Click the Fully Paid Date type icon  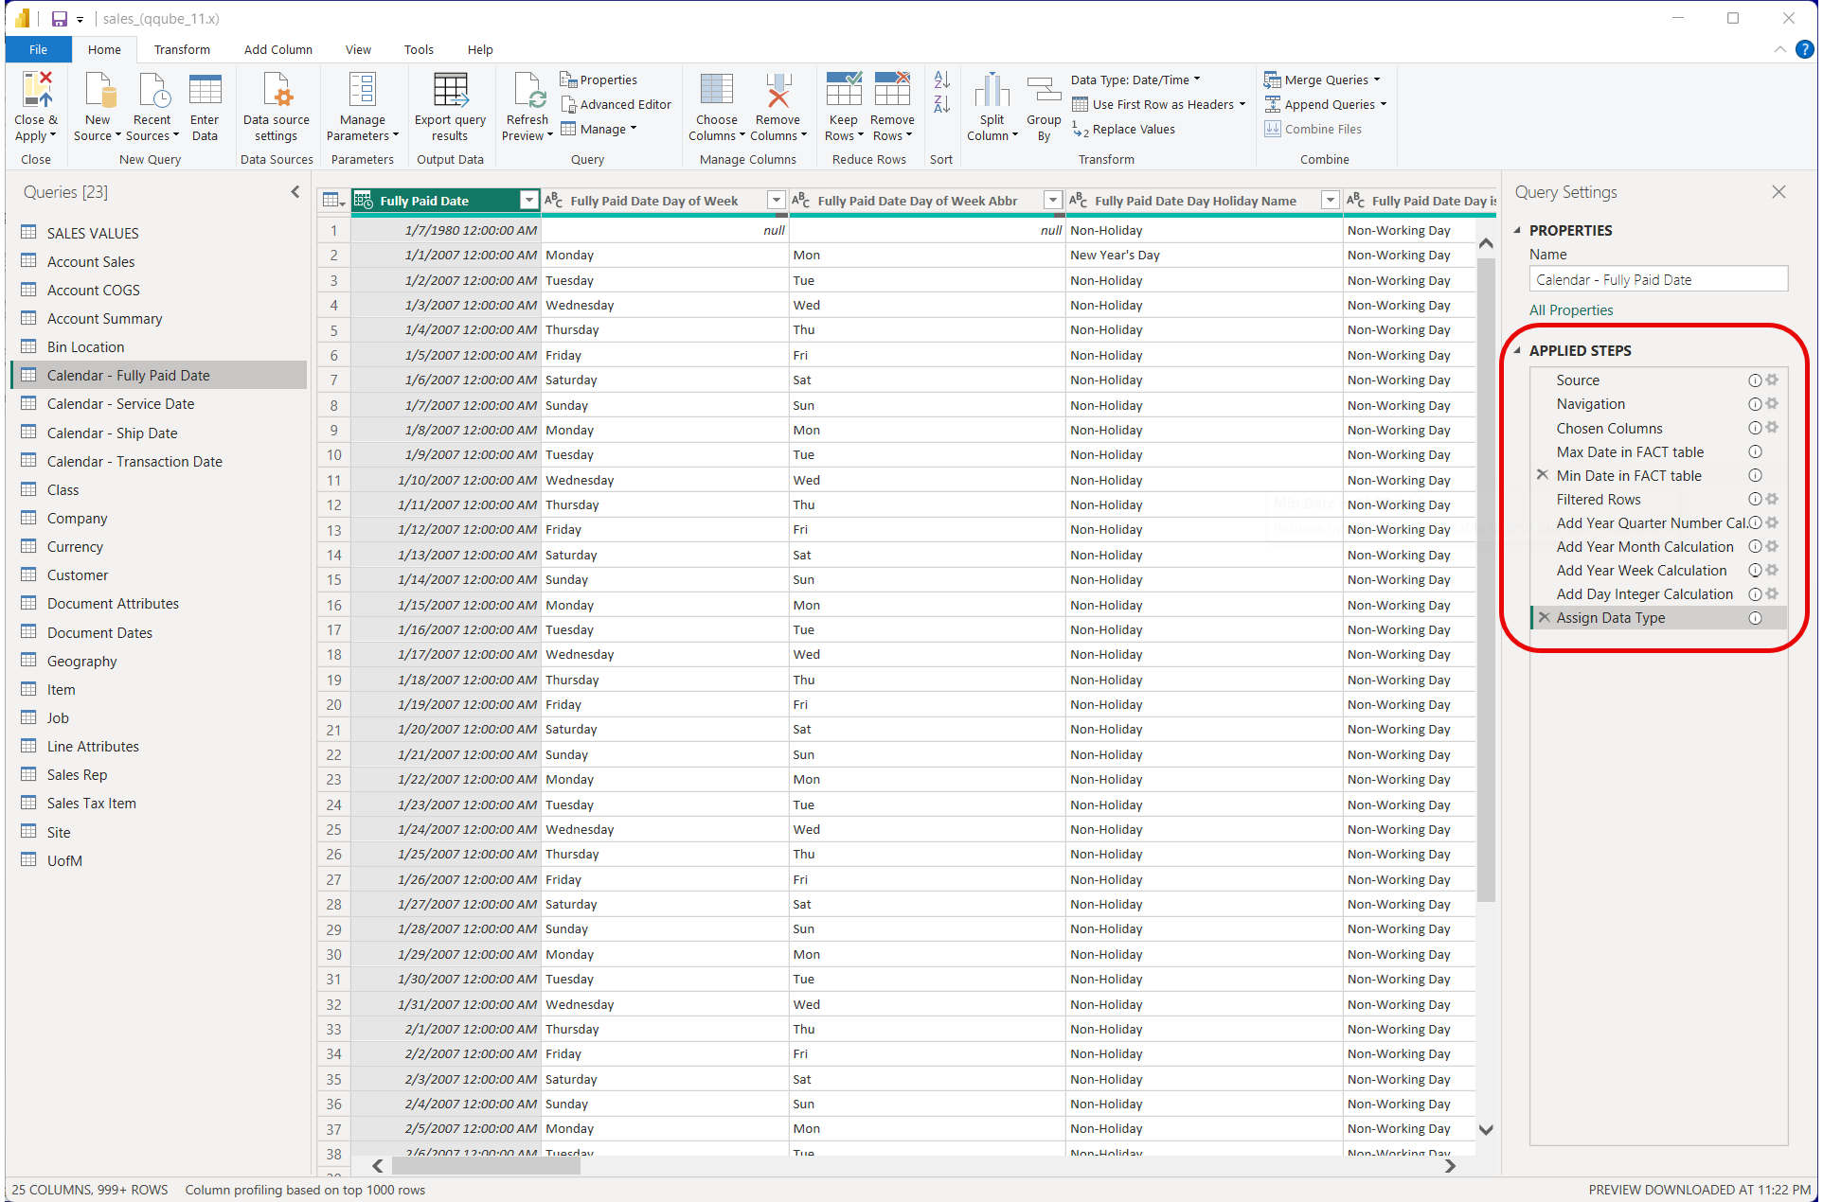pyautogui.click(x=364, y=200)
